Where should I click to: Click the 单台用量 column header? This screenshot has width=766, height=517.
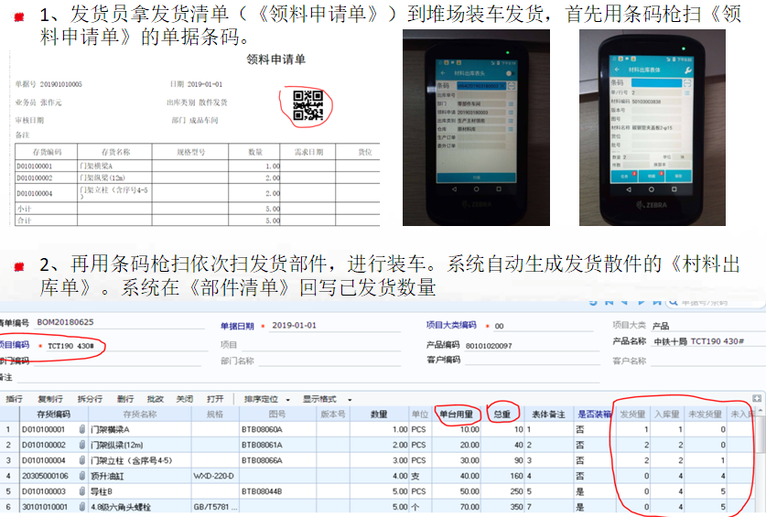click(x=457, y=414)
